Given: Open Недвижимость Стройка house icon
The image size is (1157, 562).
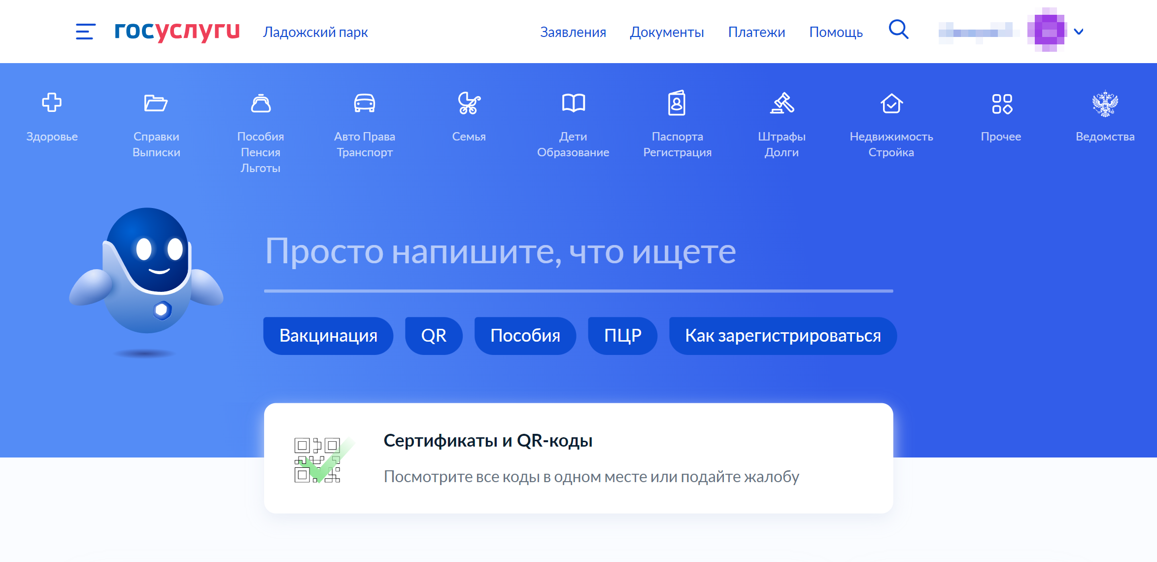Looking at the screenshot, I should (x=891, y=103).
